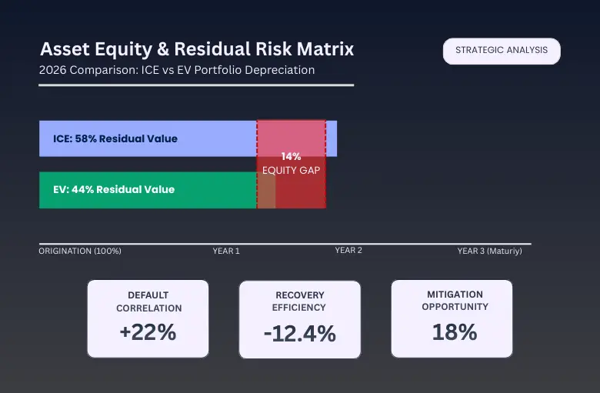Click the EQUITY GAP label

coord(291,170)
